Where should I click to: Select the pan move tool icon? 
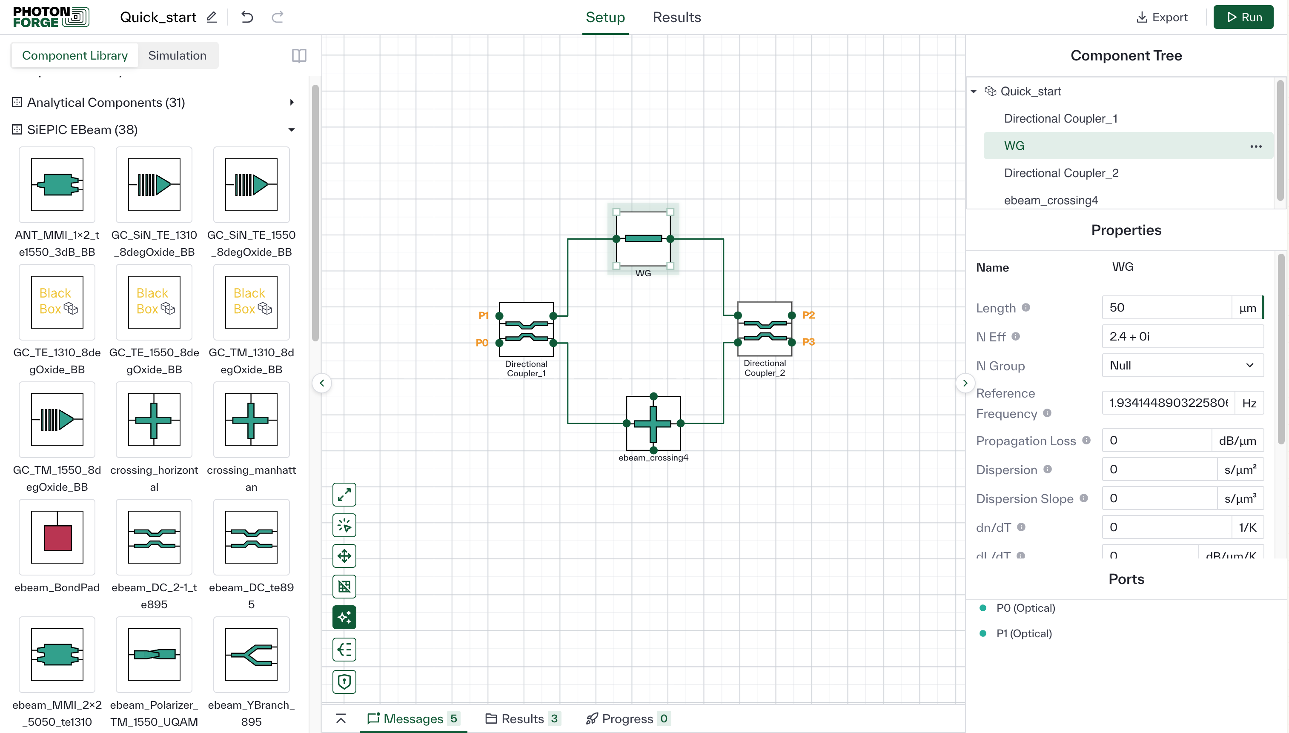click(344, 556)
